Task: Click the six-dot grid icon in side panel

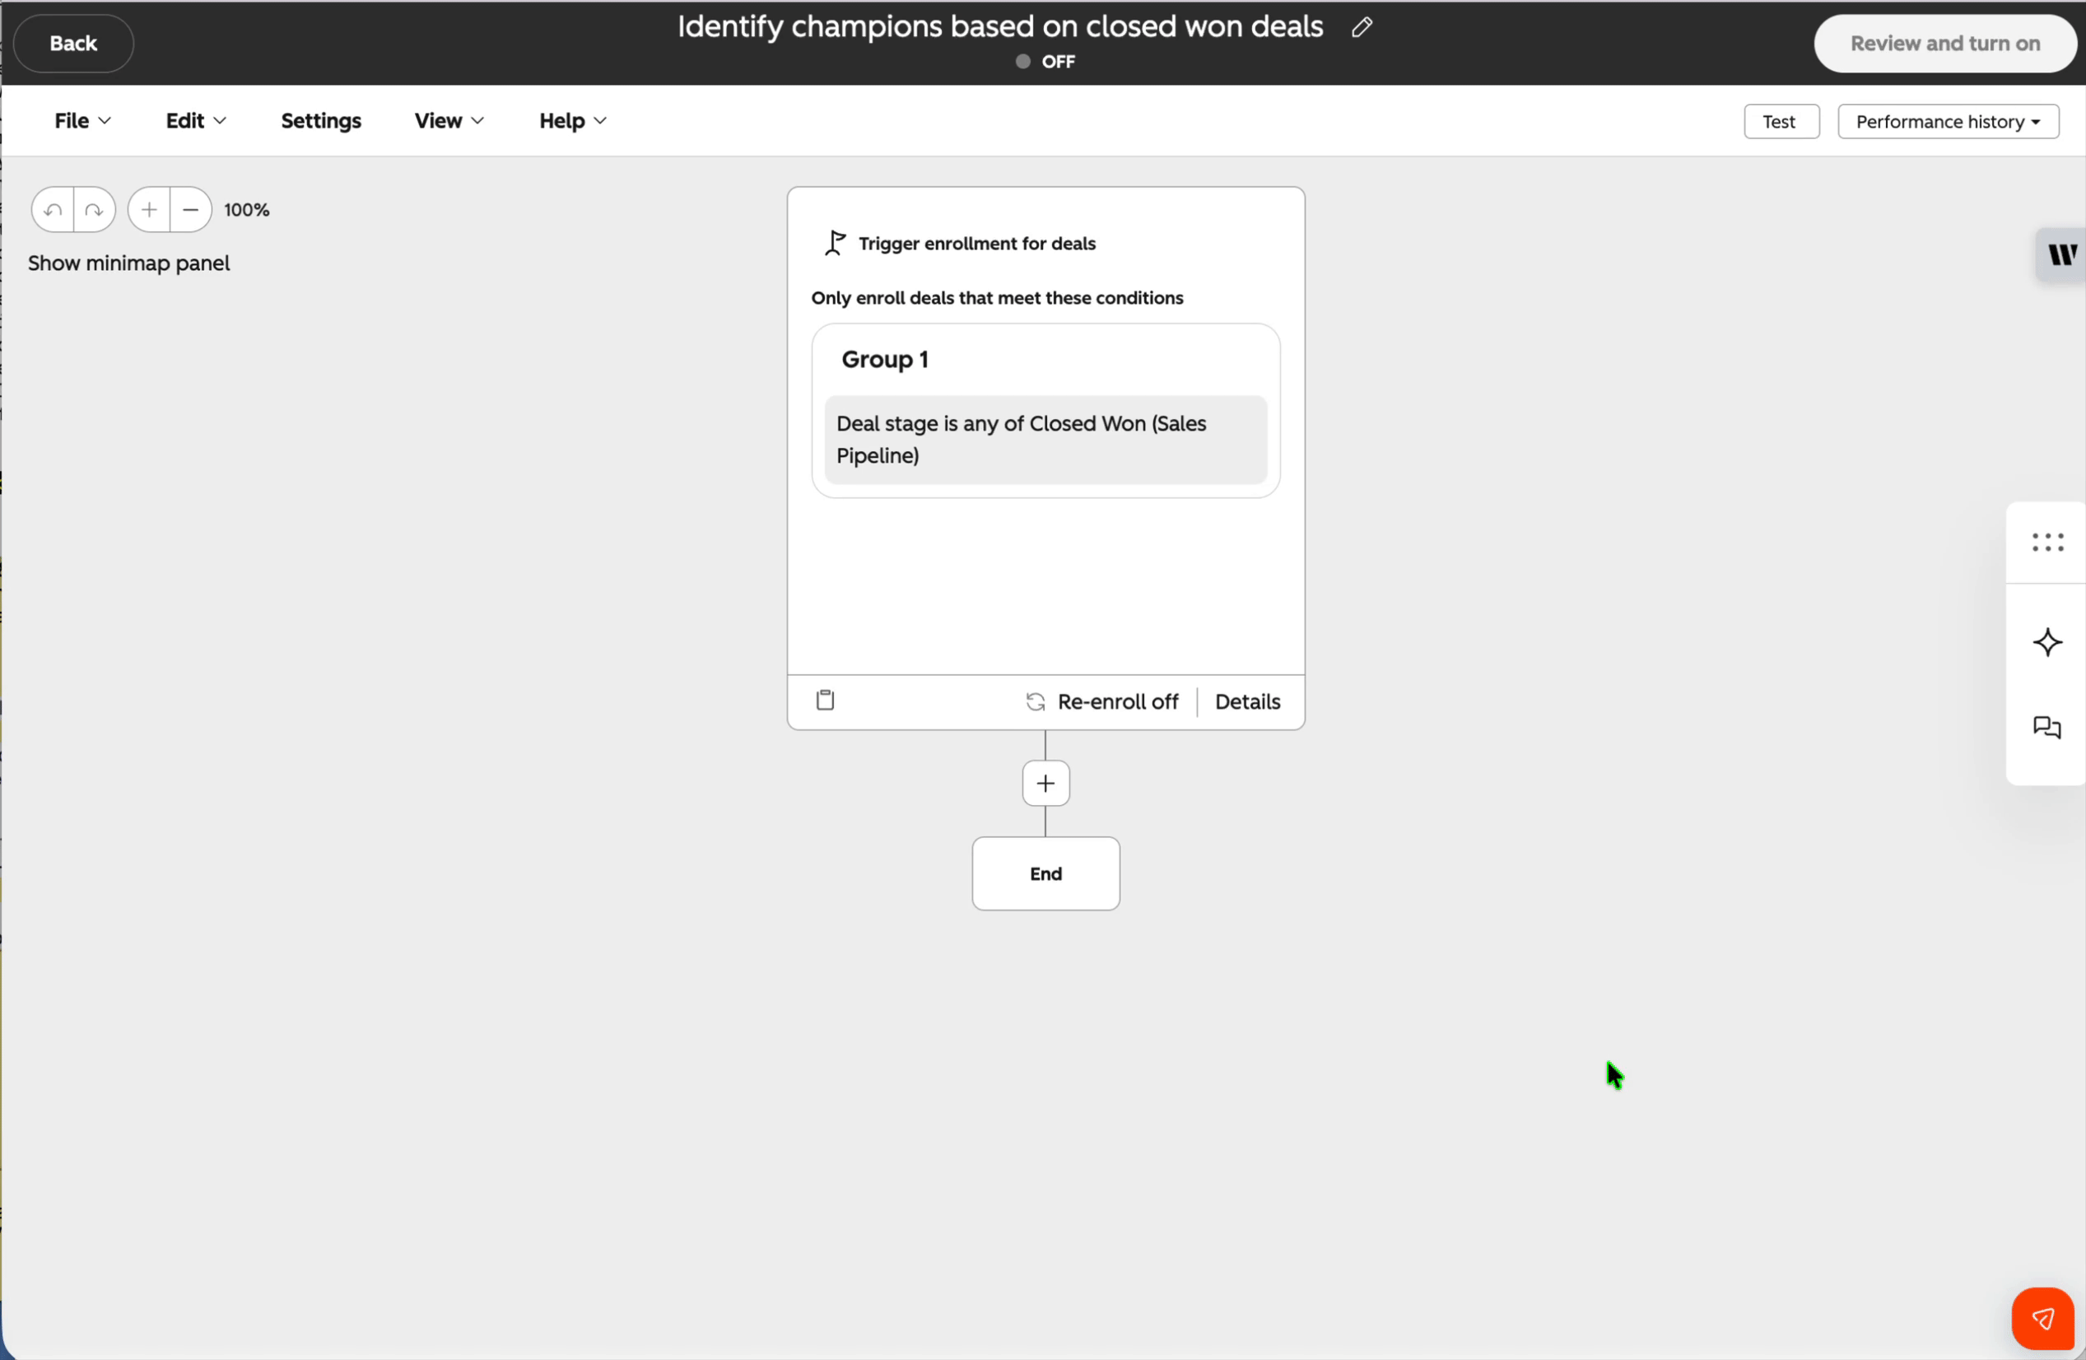Action: point(2047,543)
